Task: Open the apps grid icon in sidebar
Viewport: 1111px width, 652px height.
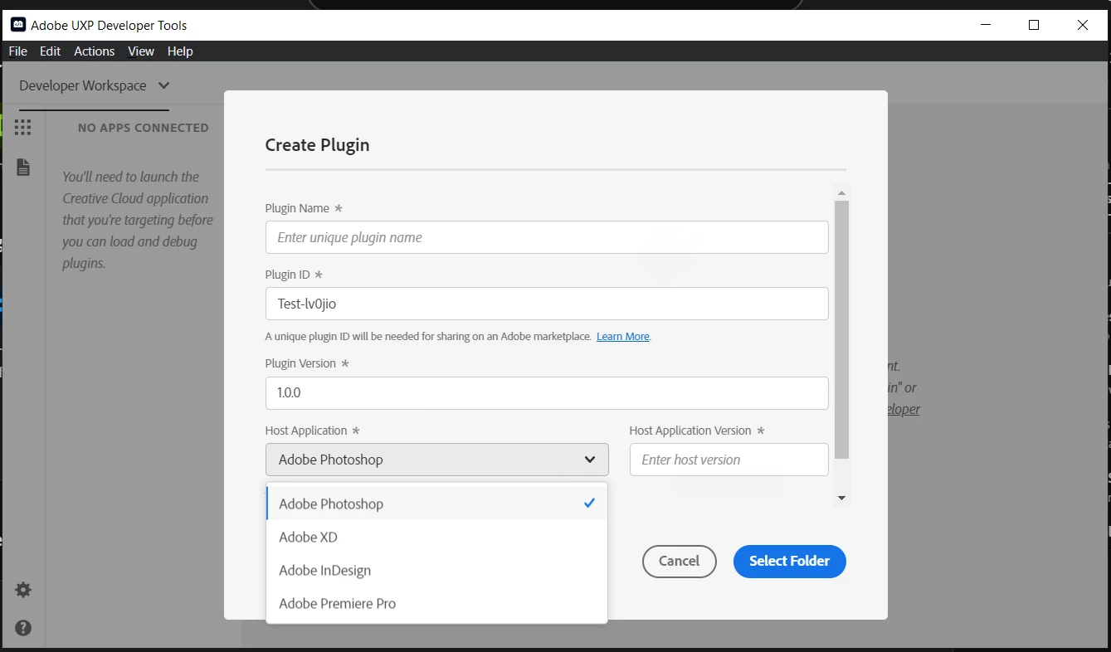Action: coord(22,127)
